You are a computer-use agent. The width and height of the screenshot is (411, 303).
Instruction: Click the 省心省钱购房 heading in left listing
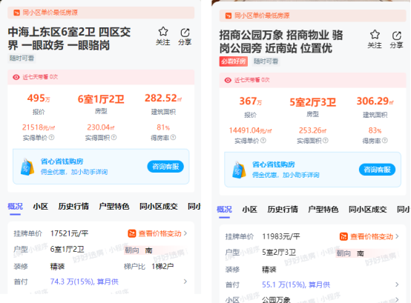(x=62, y=162)
